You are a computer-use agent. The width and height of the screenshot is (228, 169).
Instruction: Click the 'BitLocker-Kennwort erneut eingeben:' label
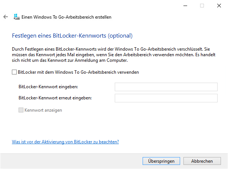tap(55, 98)
